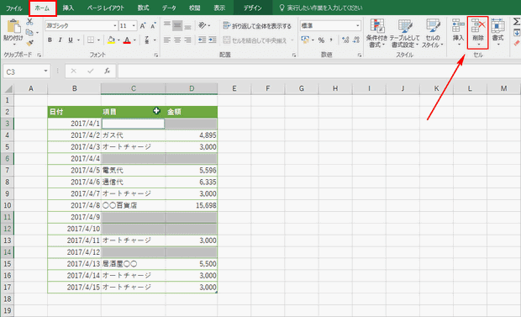The height and width of the screenshot is (317, 521).
Task: Apply the yellow fill color bucket
Action: 111,40
